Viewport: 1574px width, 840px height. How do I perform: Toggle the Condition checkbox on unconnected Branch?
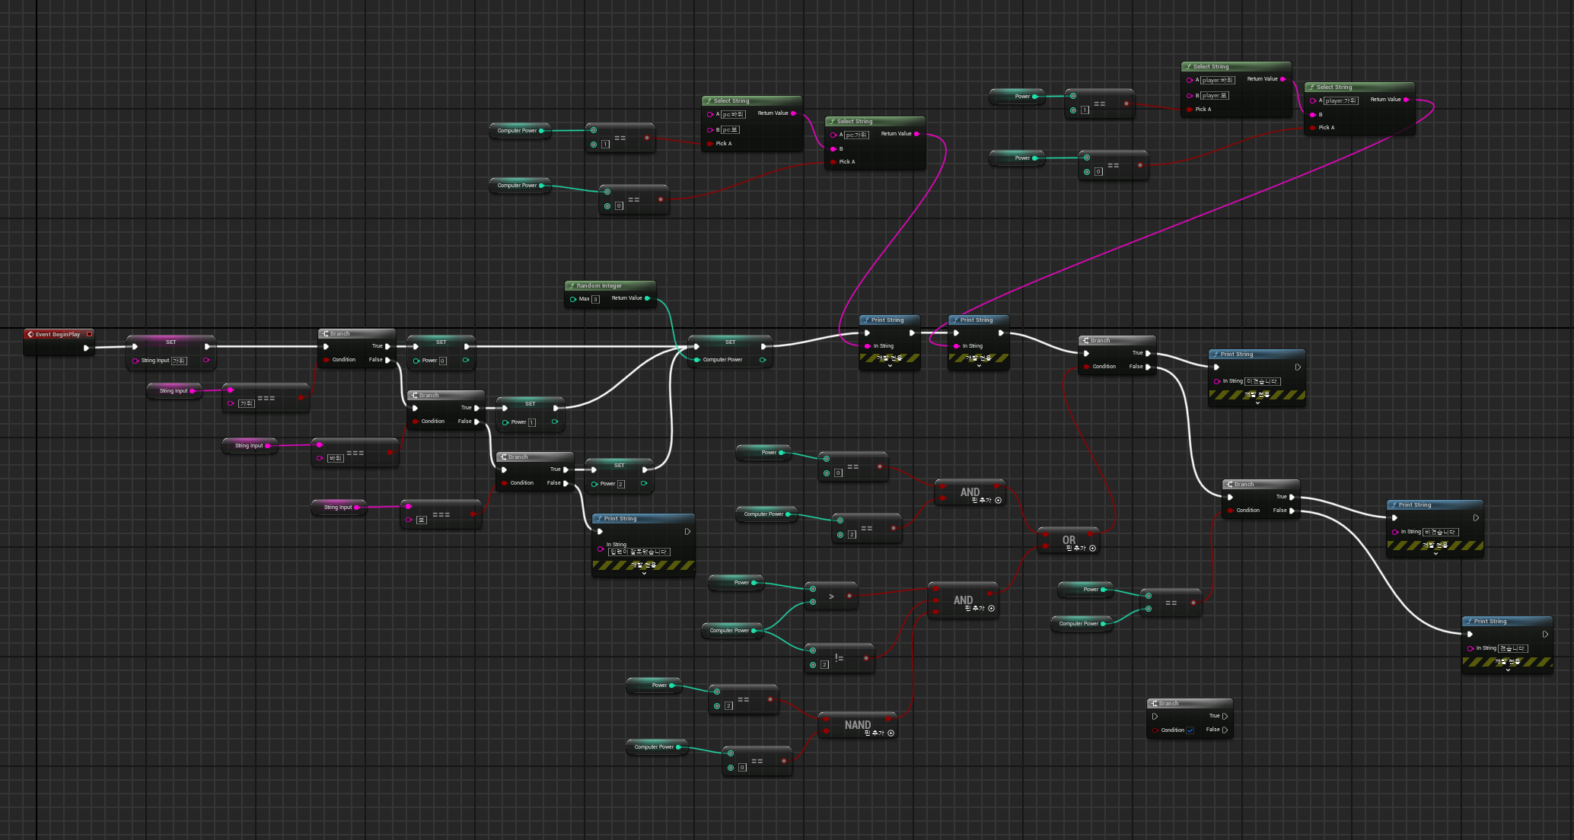click(x=1190, y=730)
